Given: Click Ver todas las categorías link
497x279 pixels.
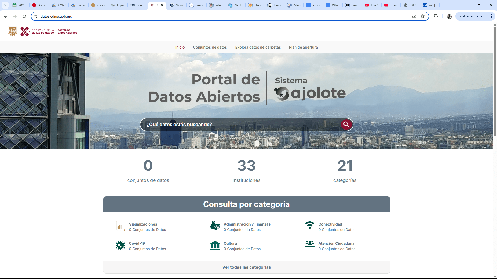Looking at the screenshot, I should tap(246, 267).
